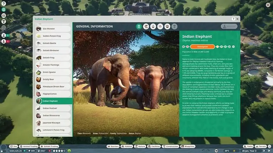Viewport: 273px width, 153px height.
Task: Select Japanese Macaque entry
Action: coord(53,123)
